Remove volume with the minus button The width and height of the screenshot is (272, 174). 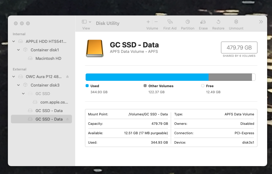click(x=156, y=22)
